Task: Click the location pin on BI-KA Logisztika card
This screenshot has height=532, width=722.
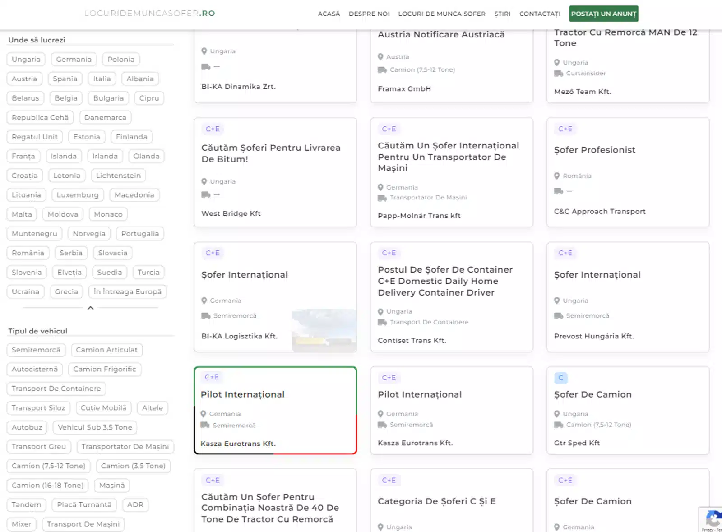Action: [204, 301]
